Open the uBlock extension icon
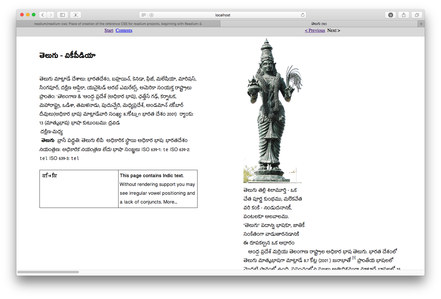 click(390, 15)
